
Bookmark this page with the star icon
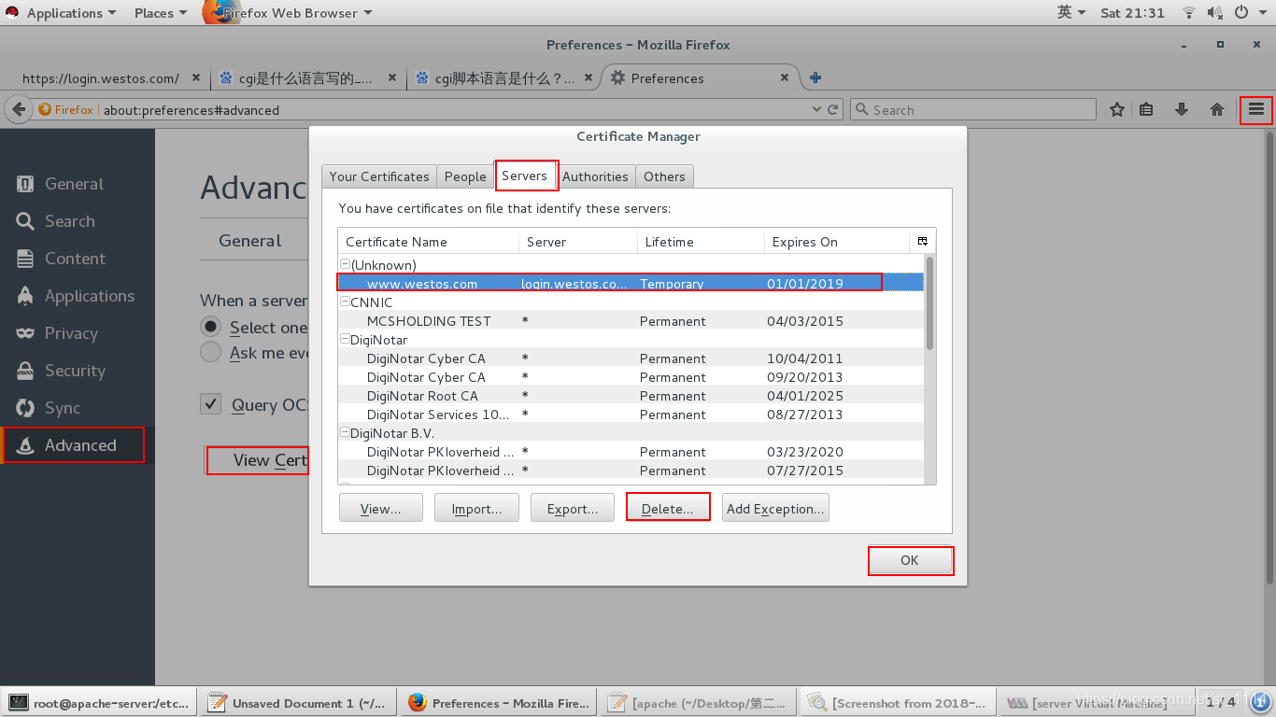point(1117,109)
